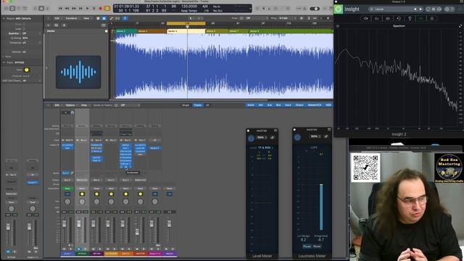The image size is (464, 261).
Task: Toggle the Audio channel filter button in mixer
Action: 251,105
